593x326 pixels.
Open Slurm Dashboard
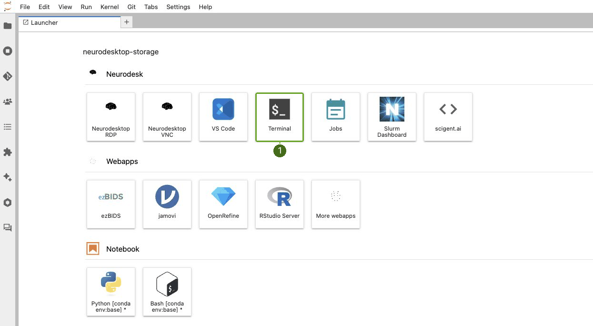(392, 117)
